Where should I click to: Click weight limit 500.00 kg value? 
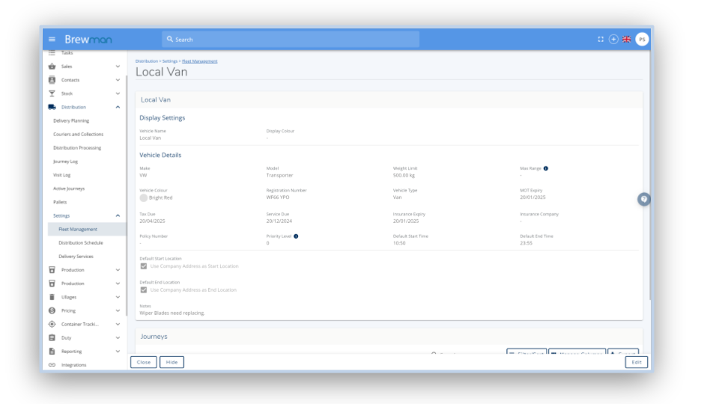(x=404, y=175)
